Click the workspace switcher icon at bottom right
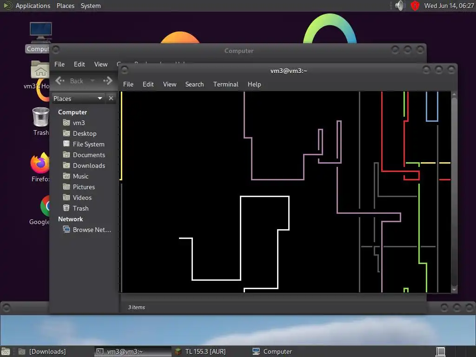476x357 pixels. [440, 351]
